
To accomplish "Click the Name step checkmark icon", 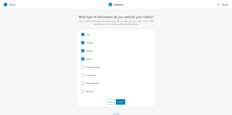I will (x=5, y=5).
